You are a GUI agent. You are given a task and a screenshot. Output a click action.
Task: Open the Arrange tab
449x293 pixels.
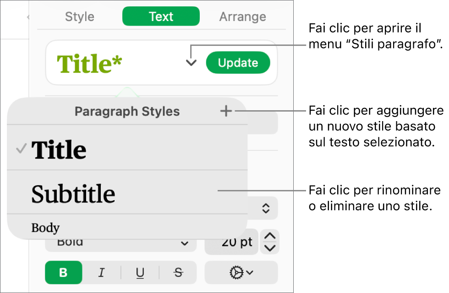point(242,16)
